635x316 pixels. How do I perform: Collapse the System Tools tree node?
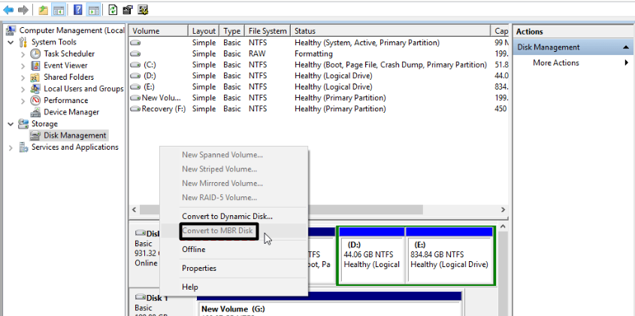click(x=10, y=42)
